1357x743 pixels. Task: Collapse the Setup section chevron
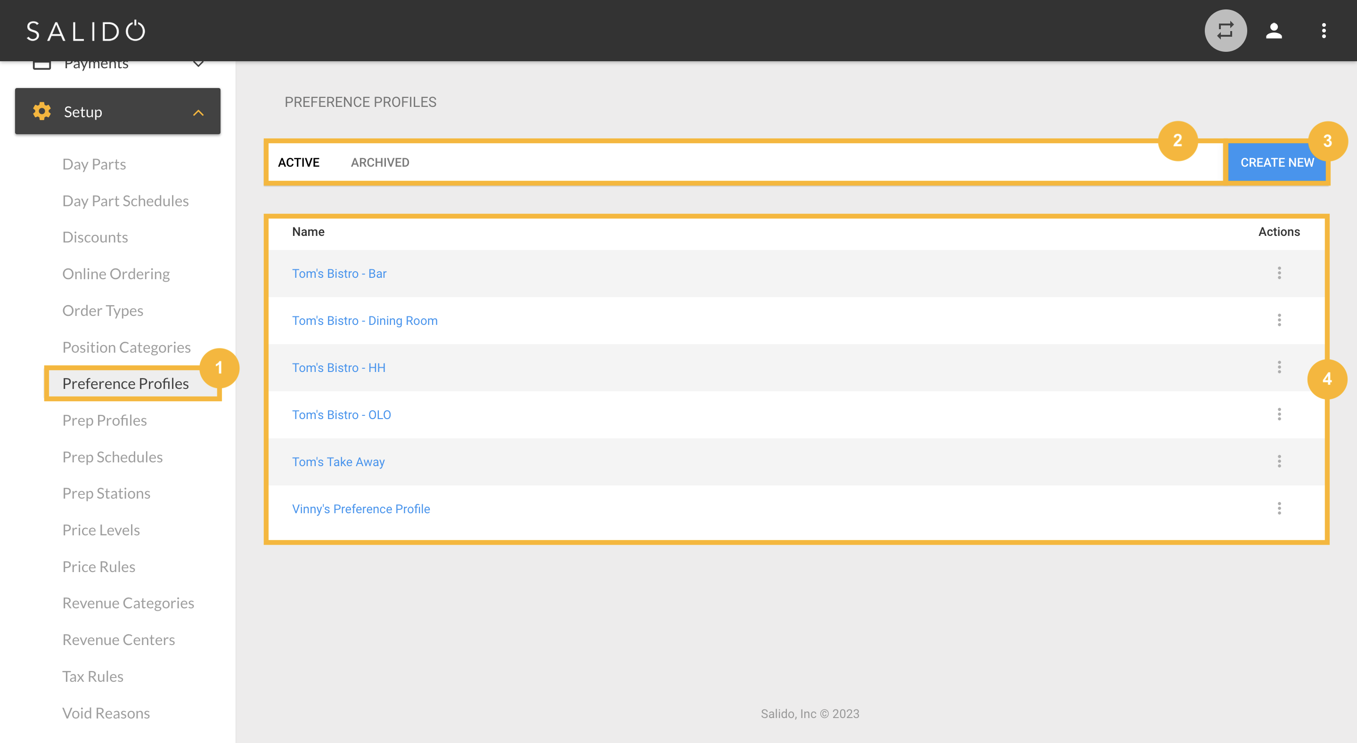pos(198,112)
